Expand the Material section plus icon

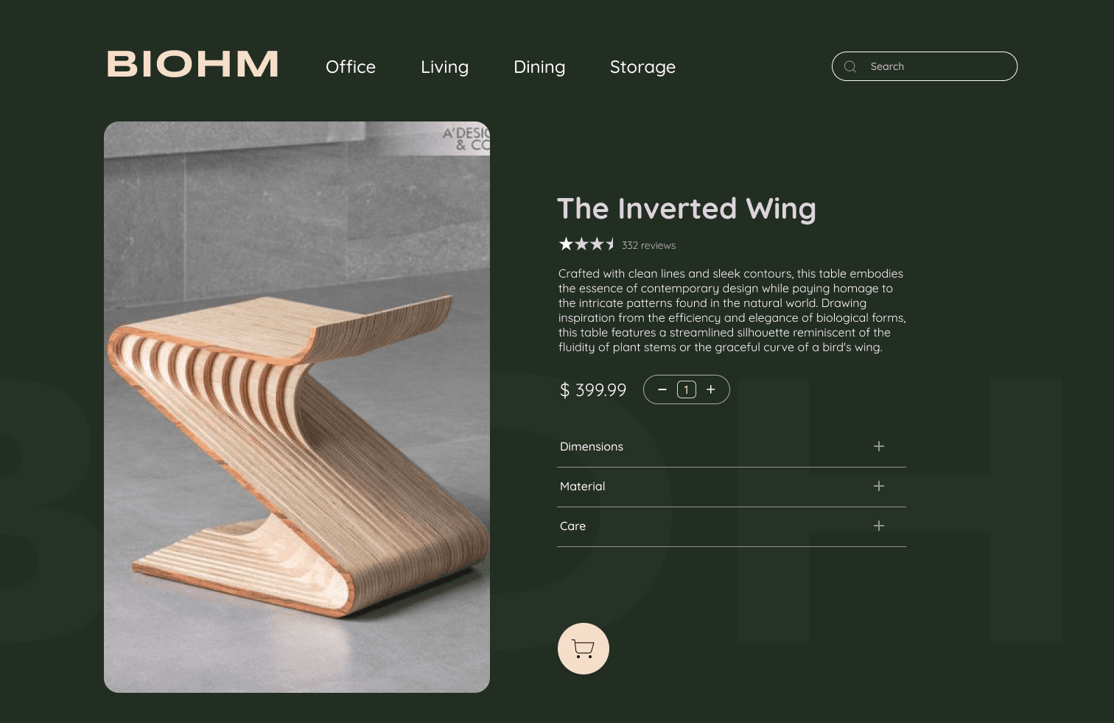[879, 486]
